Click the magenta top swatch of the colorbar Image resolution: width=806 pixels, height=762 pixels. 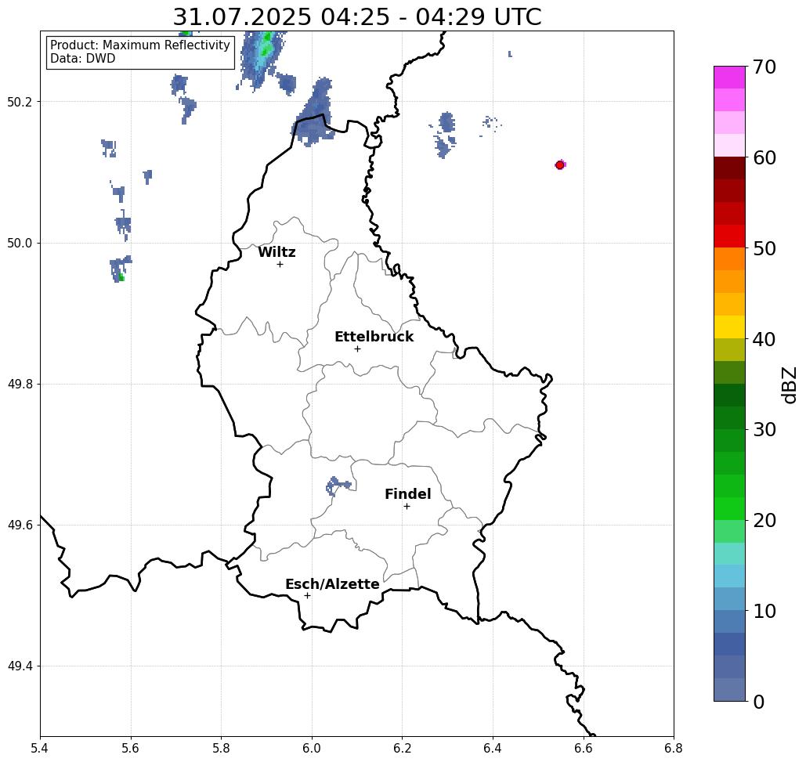click(729, 78)
